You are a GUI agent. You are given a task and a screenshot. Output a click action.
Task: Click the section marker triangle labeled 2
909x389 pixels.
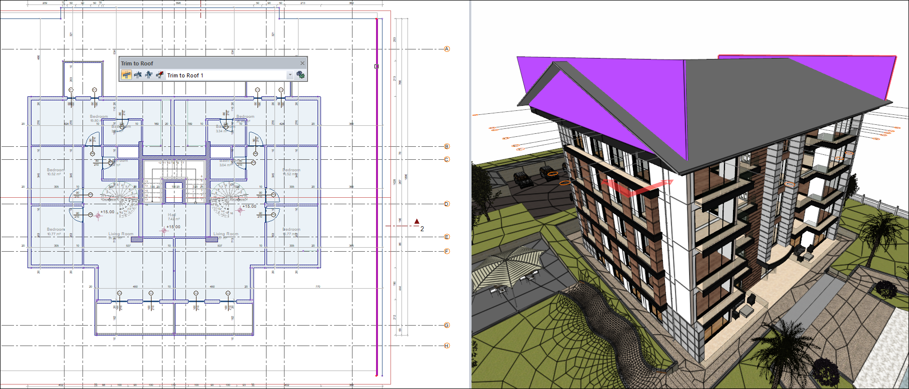pyautogui.click(x=417, y=221)
